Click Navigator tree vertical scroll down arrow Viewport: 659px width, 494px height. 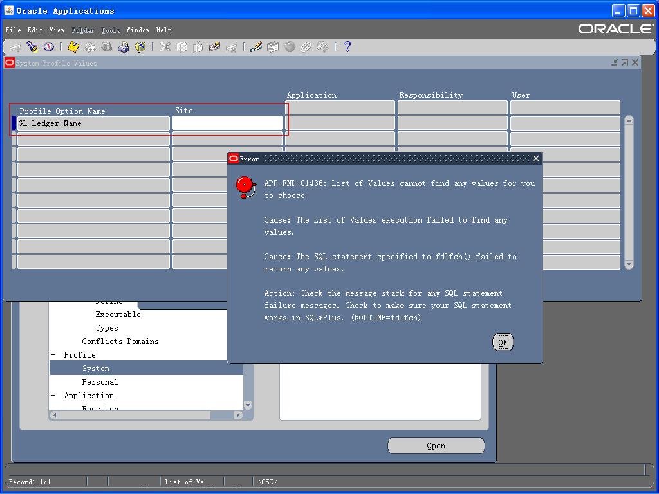click(x=248, y=405)
